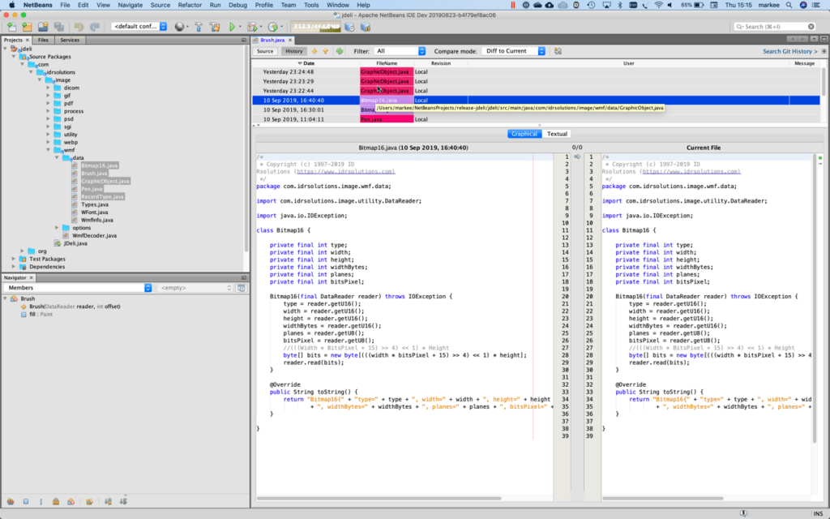Open the Refactor menu

tap(190, 5)
